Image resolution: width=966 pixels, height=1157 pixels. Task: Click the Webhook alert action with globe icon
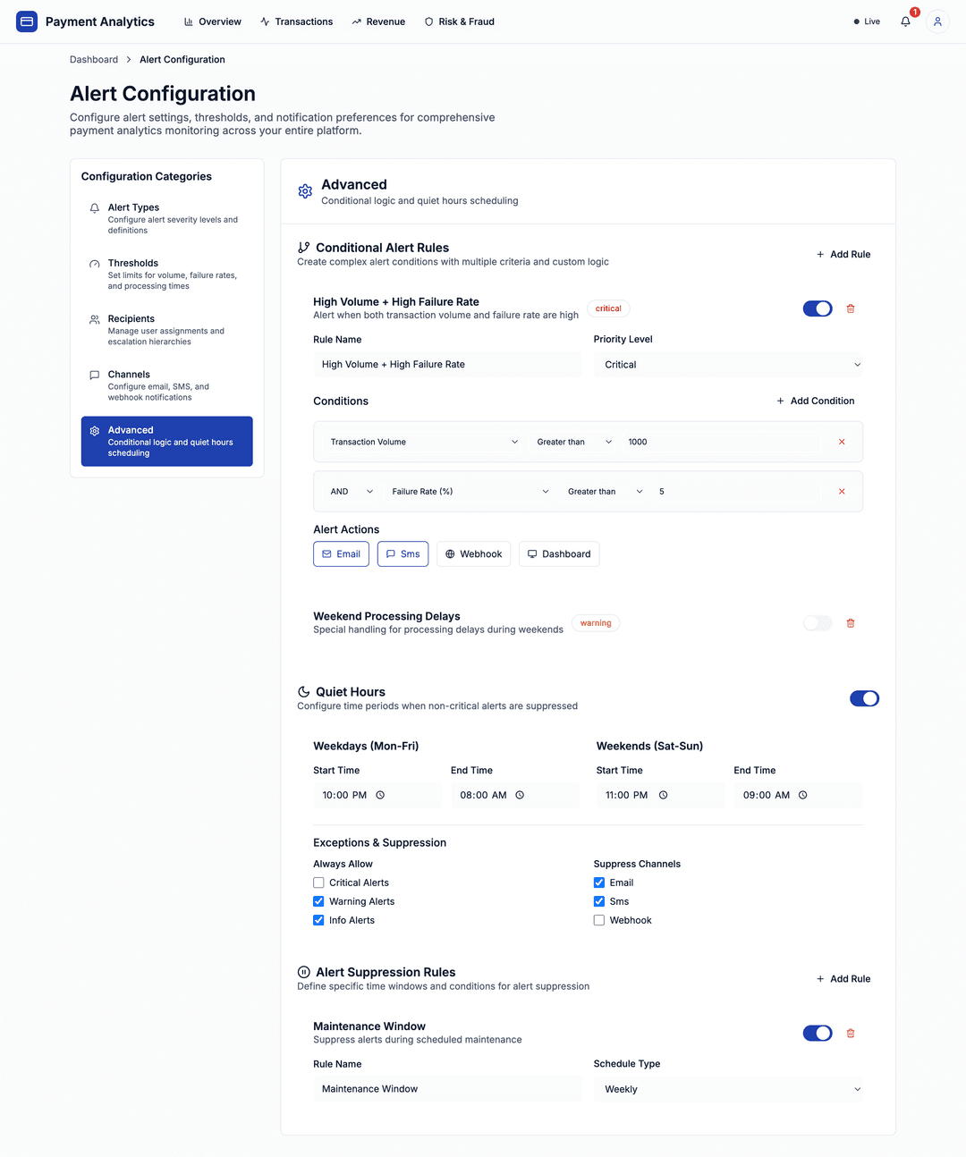(473, 553)
